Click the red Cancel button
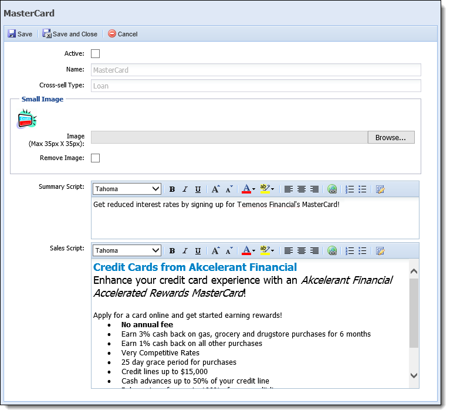This screenshot has height=414, width=450. (x=123, y=34)
